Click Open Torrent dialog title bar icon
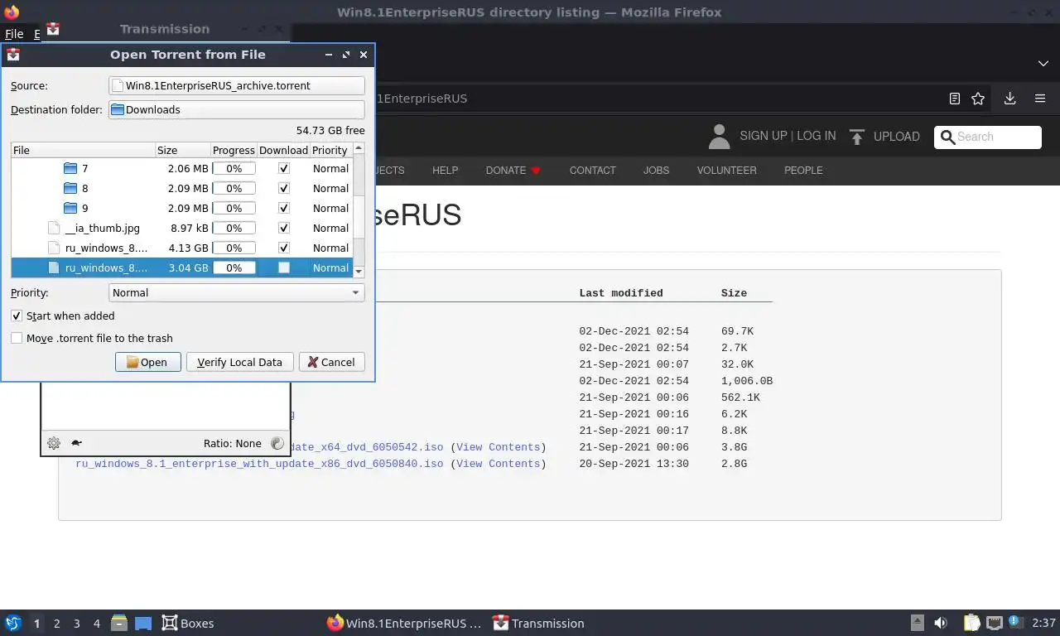The height and width of the screenshot is (636, 1060). point(13,55)
